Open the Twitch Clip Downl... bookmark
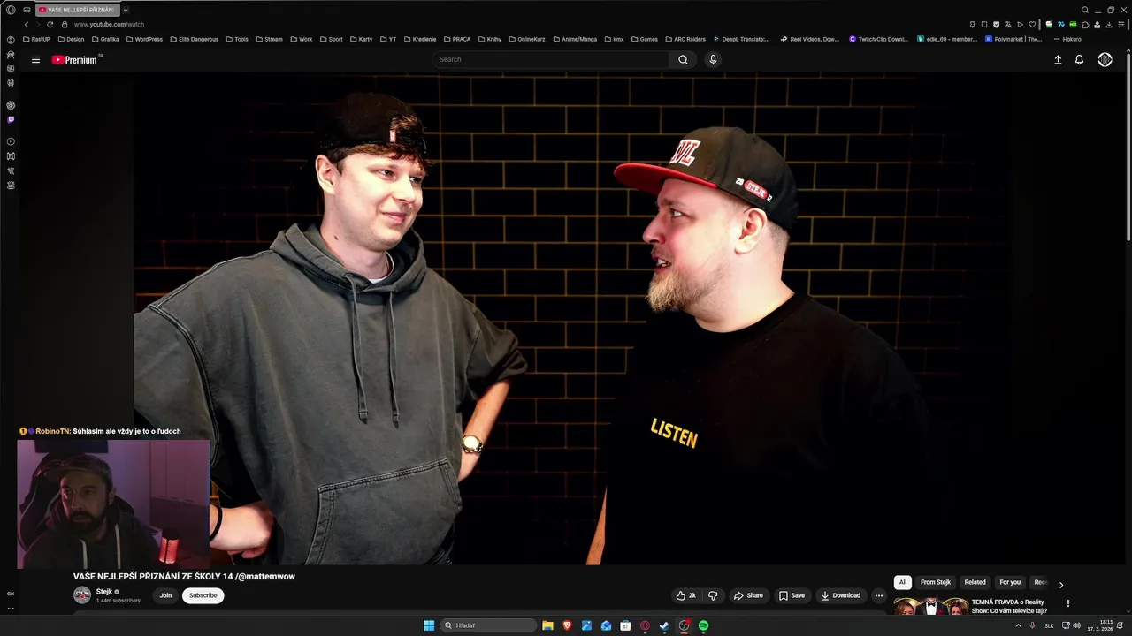Image resolution: width=1132 pixels, height=636 pixels. point(878,39)
